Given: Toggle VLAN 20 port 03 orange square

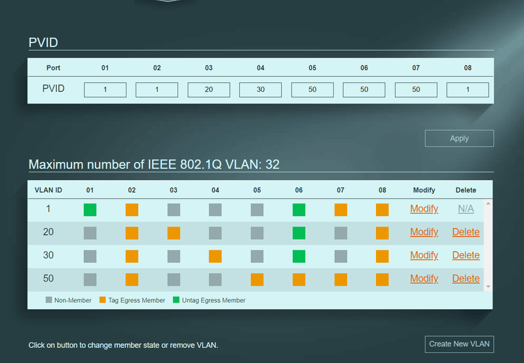Looking at the screenshot, I should (x=174, y=233).
